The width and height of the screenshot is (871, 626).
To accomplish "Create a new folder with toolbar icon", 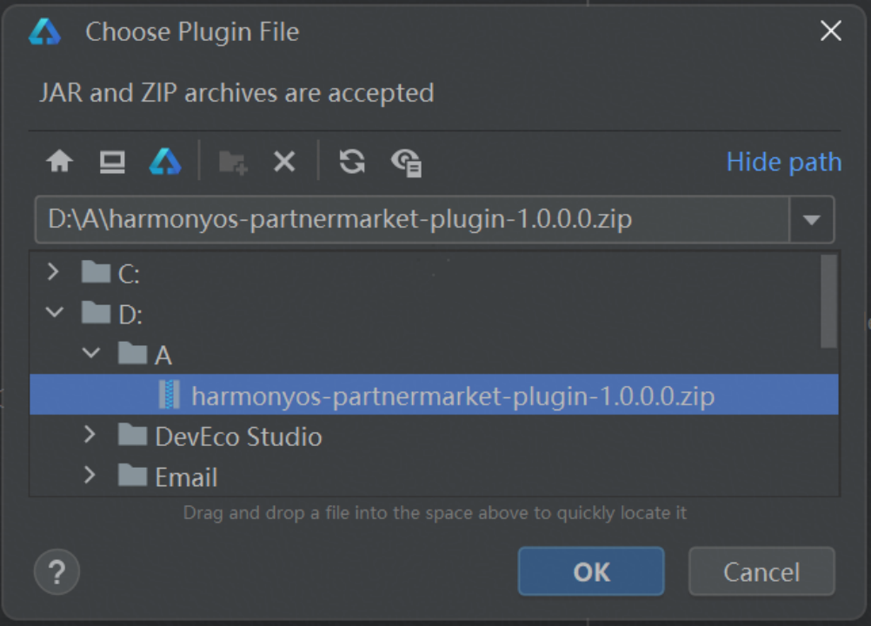I will (x=233, y=163).
